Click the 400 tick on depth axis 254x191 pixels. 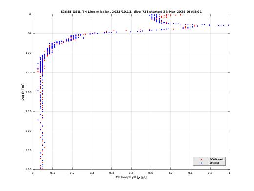(x=28, y=169)
